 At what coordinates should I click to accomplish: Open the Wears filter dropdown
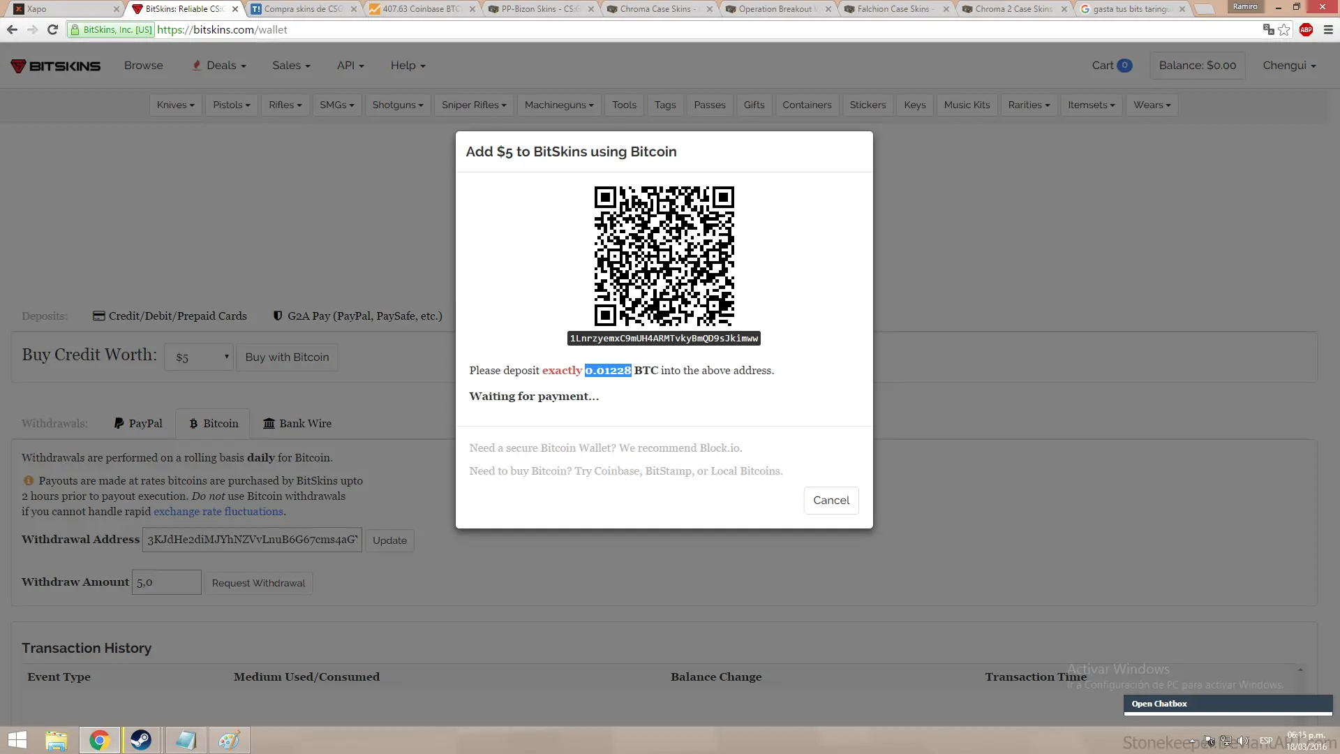pos(1152,105)
